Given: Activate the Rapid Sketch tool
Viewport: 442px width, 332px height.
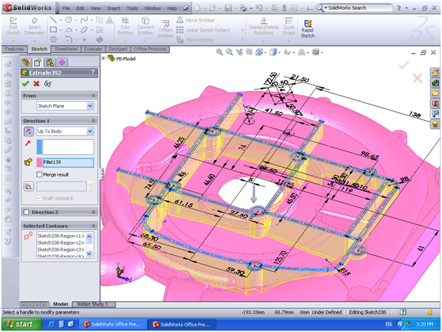Looking at the screenshot, I should tap(308, 29).
